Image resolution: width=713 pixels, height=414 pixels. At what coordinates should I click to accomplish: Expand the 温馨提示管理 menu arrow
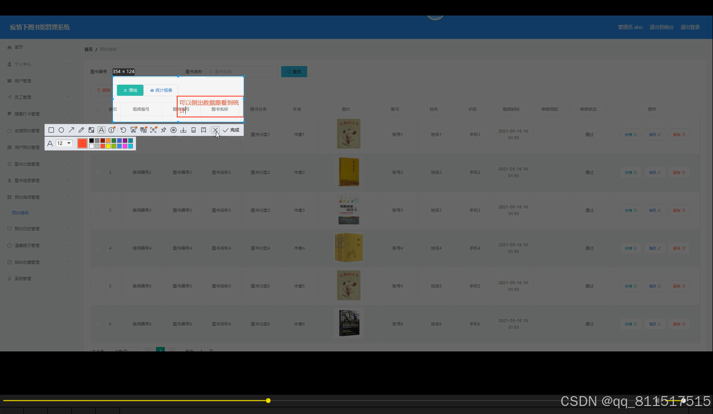[68, 245]
